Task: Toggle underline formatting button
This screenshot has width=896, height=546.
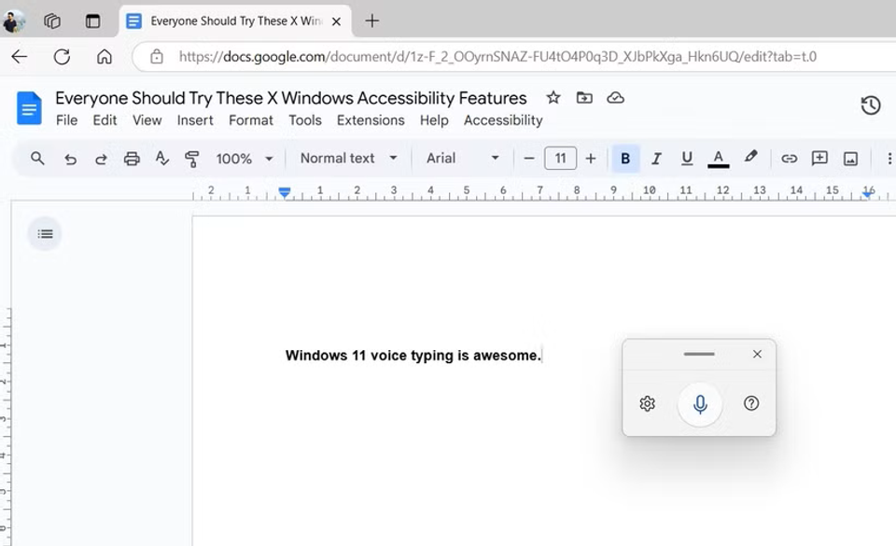Action: (x=687, y=159)
